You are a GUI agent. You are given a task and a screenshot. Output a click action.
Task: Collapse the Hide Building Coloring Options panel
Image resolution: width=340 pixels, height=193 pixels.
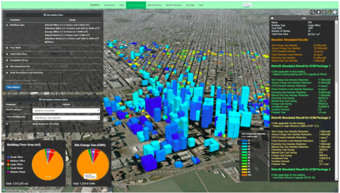pyautogui.click(x=53, y=100)
